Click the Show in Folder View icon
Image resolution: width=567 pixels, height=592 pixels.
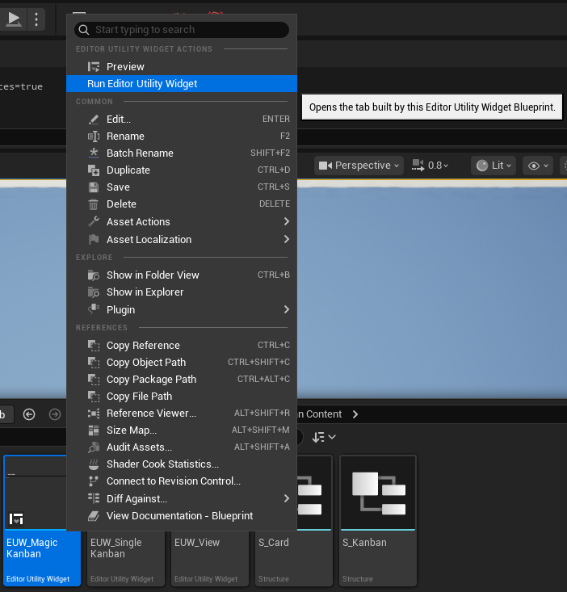coord(94,275)
